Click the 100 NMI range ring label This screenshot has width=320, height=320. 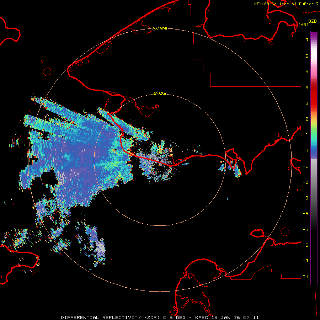160,28
